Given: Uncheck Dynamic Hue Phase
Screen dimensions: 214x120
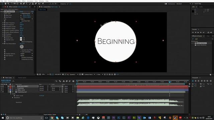Looking at the screenshot, I should pos(21,50).
